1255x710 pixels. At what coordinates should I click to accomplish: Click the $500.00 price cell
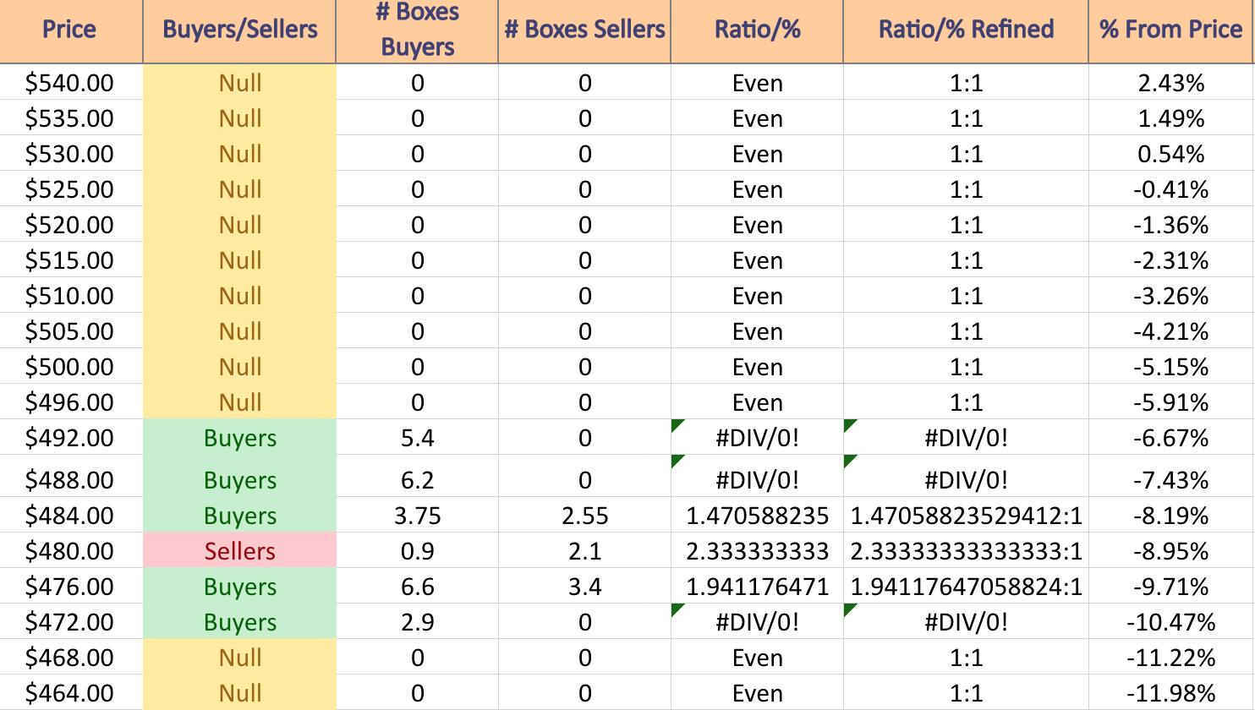(x=71, y=366)
